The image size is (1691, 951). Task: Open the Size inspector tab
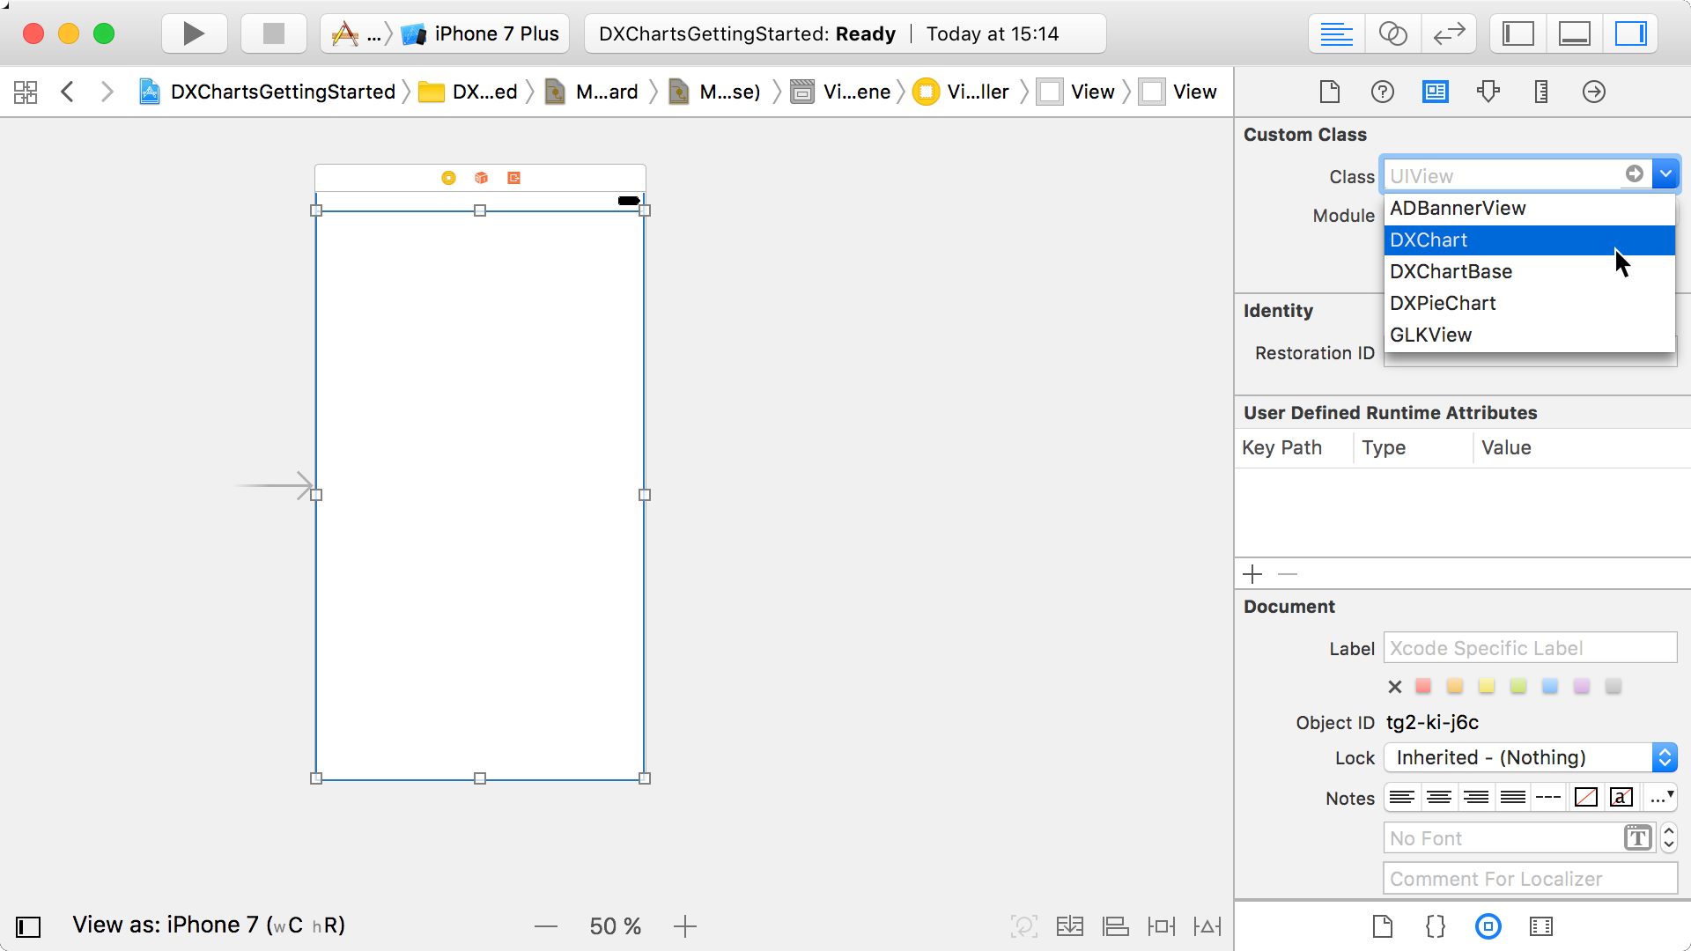[1540, 92]
